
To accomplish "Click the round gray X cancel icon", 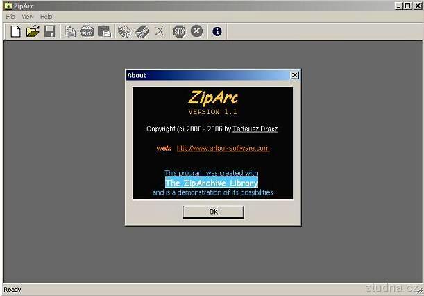I will pyautogui.click(x=196, y=31).
